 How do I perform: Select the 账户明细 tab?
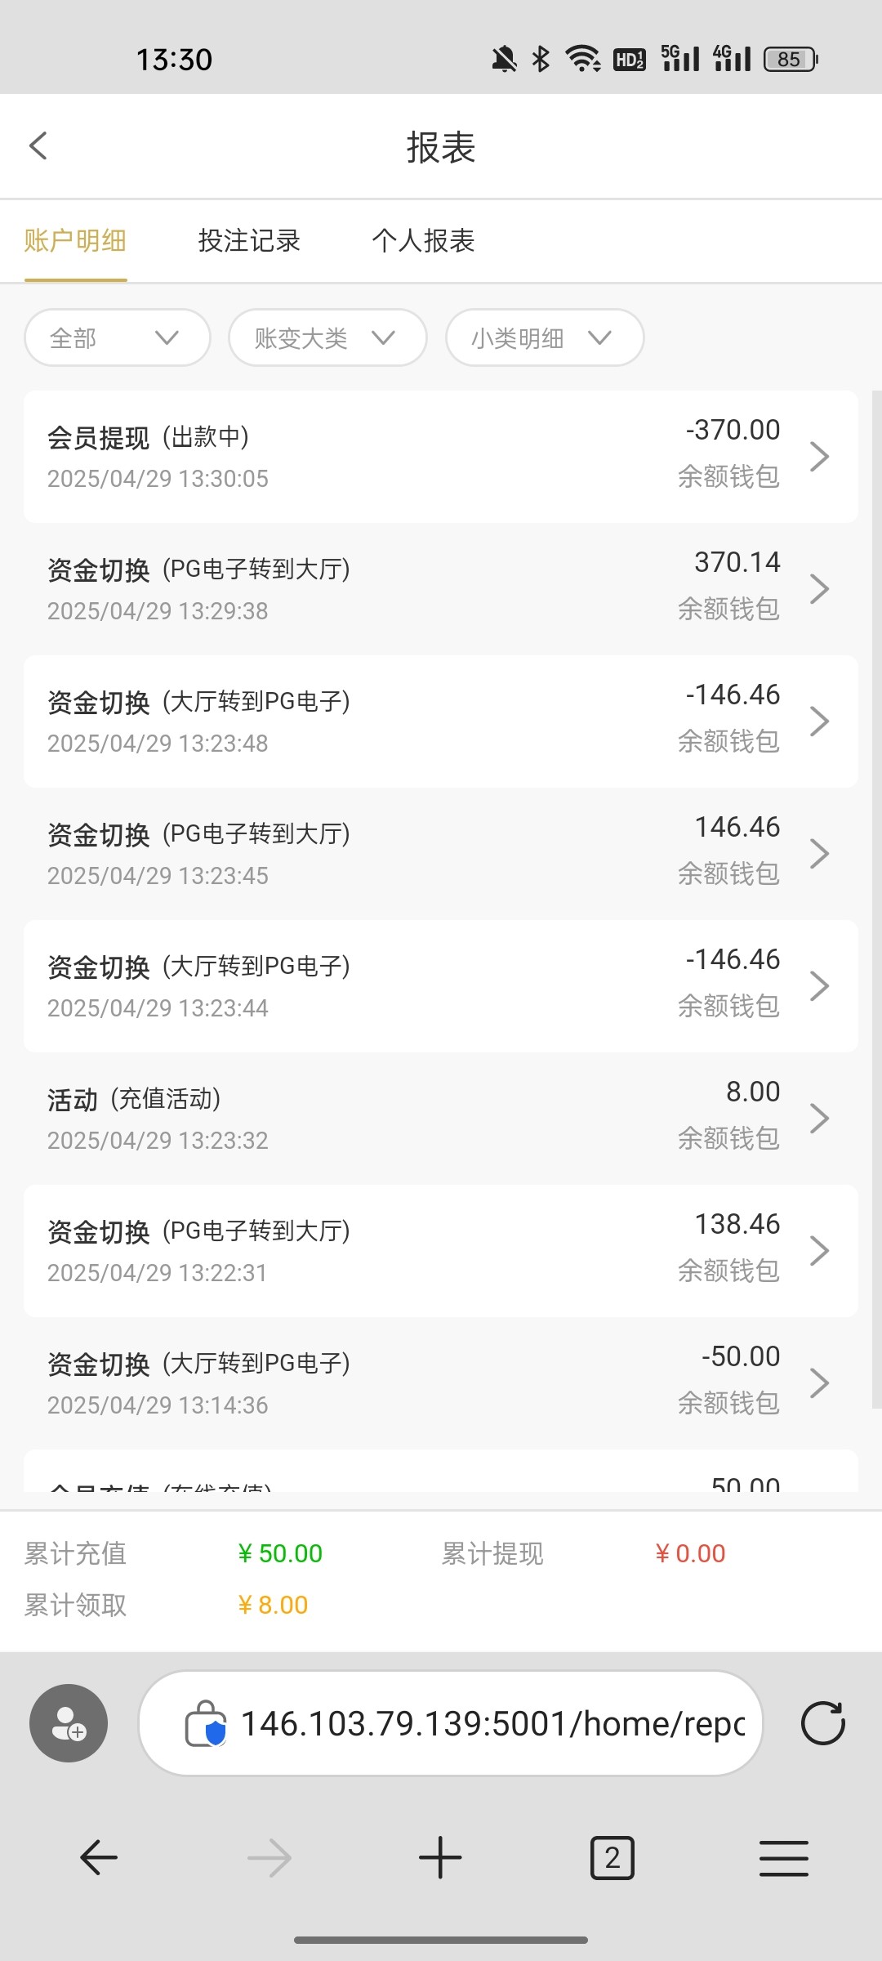[x=75, y=241]
